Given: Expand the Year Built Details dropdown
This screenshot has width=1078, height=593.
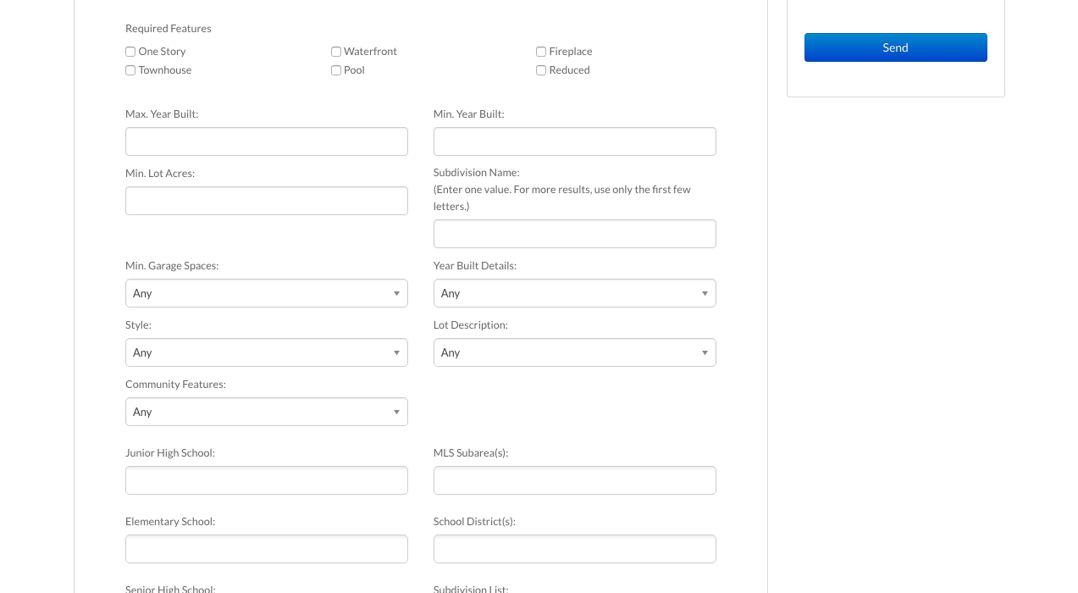Looking at the screenshot, I should [x=574, y=293].
